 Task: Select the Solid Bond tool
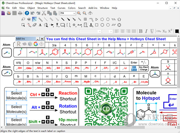[34, 19]
